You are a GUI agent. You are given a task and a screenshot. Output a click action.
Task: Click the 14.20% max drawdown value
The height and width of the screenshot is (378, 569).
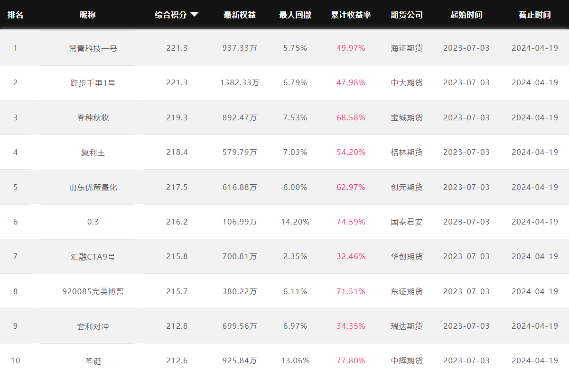click(x=295, y=222)
